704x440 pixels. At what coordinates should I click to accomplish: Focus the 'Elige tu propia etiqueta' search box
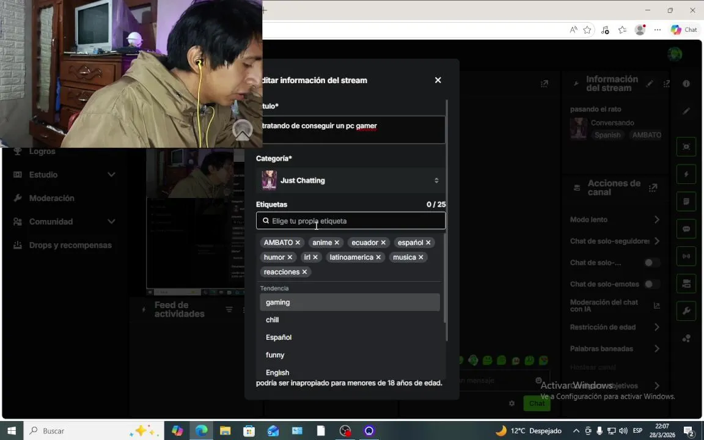[351, 221]
